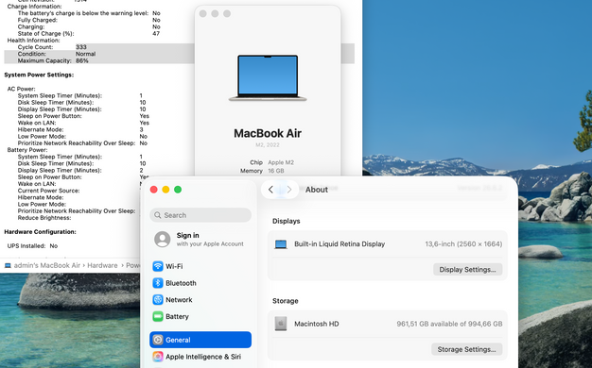
Task: Open Apple Intelligence & Siri icon
Action: tap(158, 357)
